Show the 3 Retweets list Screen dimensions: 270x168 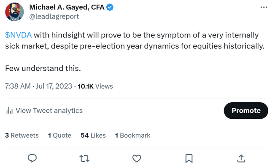[x=22, y=135]
